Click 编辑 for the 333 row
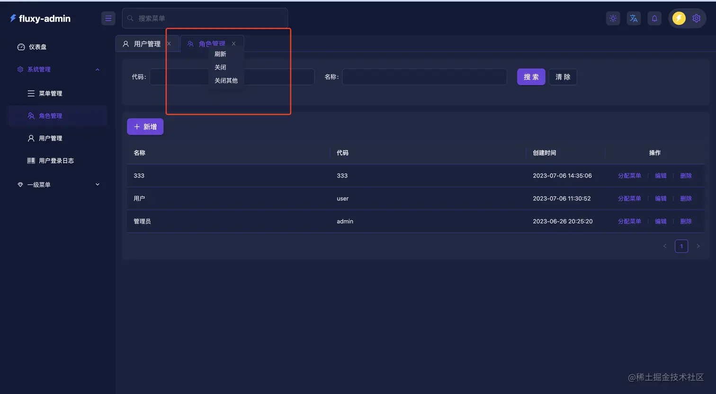The image size is (716, 394). [x=661, y=176]
